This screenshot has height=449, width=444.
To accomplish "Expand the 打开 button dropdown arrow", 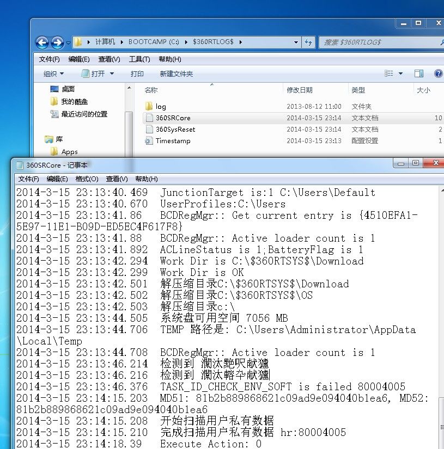I will (112, 74).
